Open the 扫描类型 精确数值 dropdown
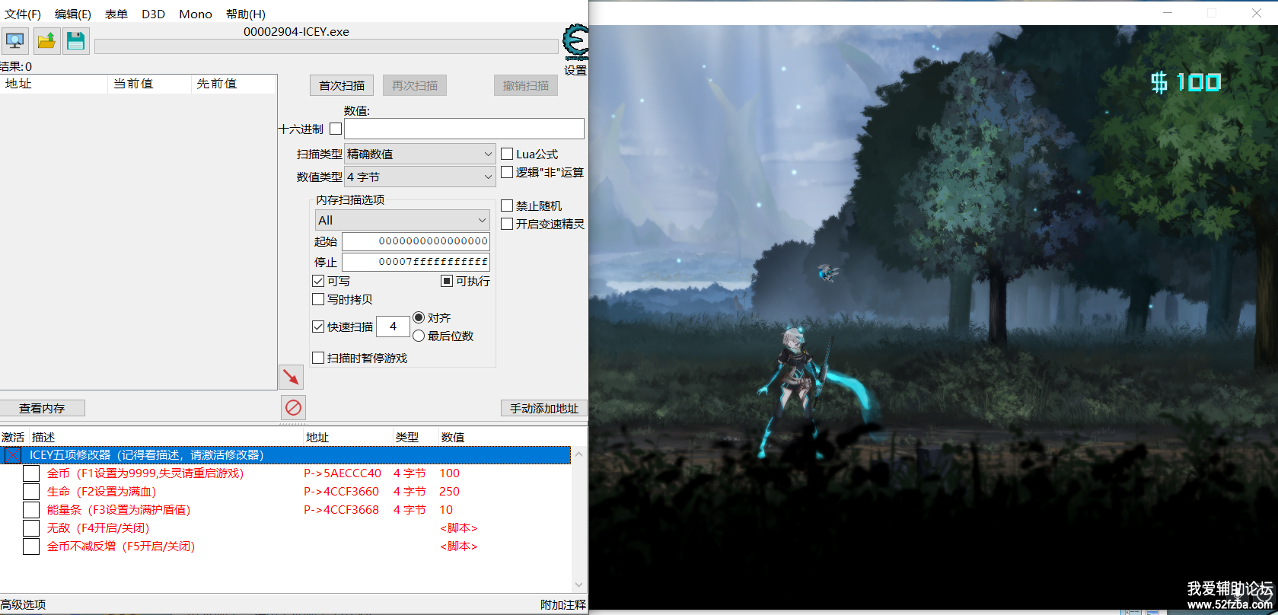Viewport: 1278px width, 615px height. pyautogui.click(x=420, y=154)
